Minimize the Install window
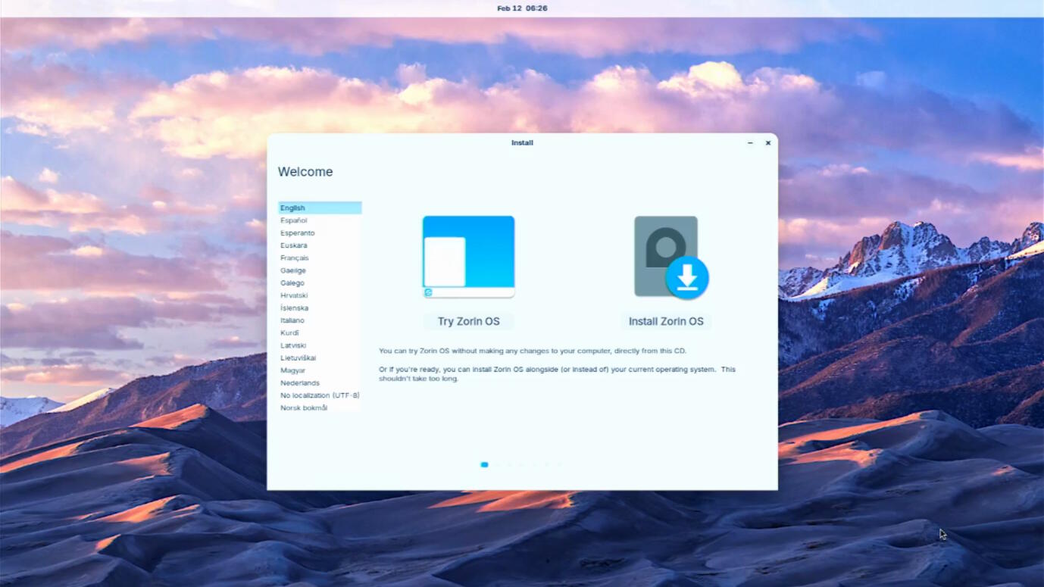 click(750, 142)
